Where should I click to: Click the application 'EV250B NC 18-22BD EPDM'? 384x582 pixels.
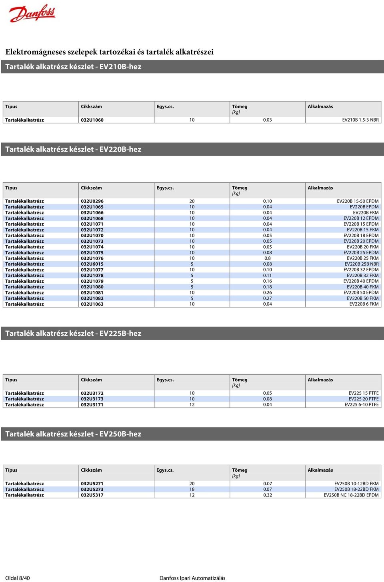(x=351, y=495)
